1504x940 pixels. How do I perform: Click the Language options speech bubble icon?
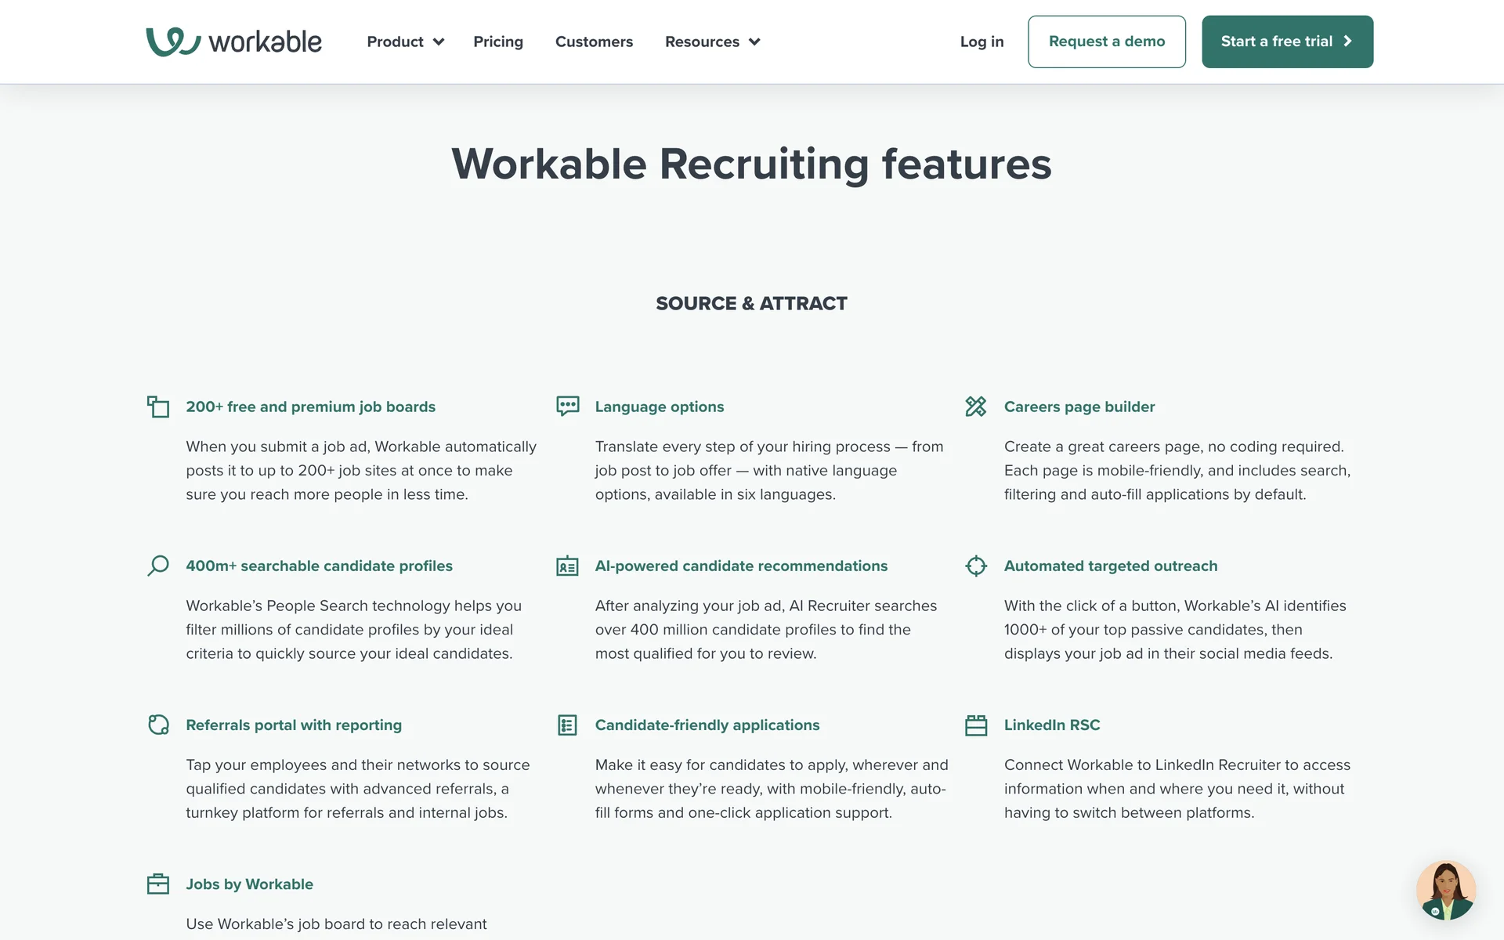[x=567, y=406]
